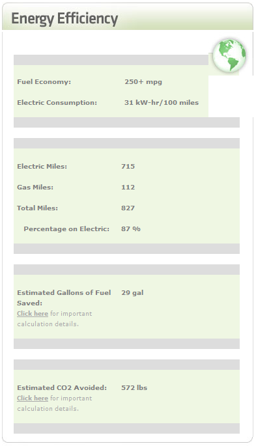Click the Fuel Economy label

[44, 82]
